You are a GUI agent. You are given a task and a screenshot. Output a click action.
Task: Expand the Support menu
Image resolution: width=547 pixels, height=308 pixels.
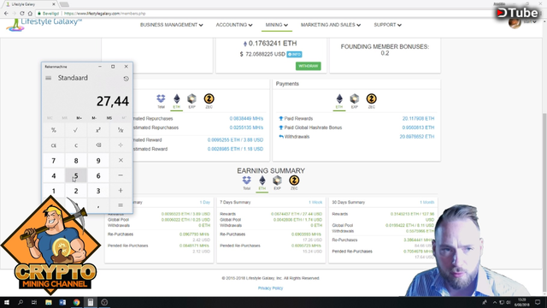(x=387, y=25)
